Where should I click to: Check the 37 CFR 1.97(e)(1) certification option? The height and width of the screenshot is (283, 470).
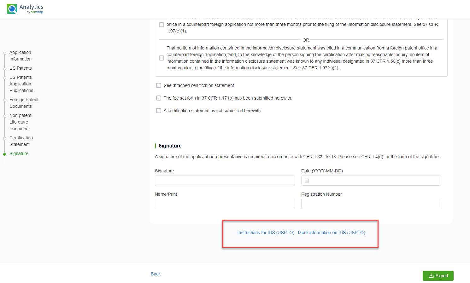(x=162, y=25)
